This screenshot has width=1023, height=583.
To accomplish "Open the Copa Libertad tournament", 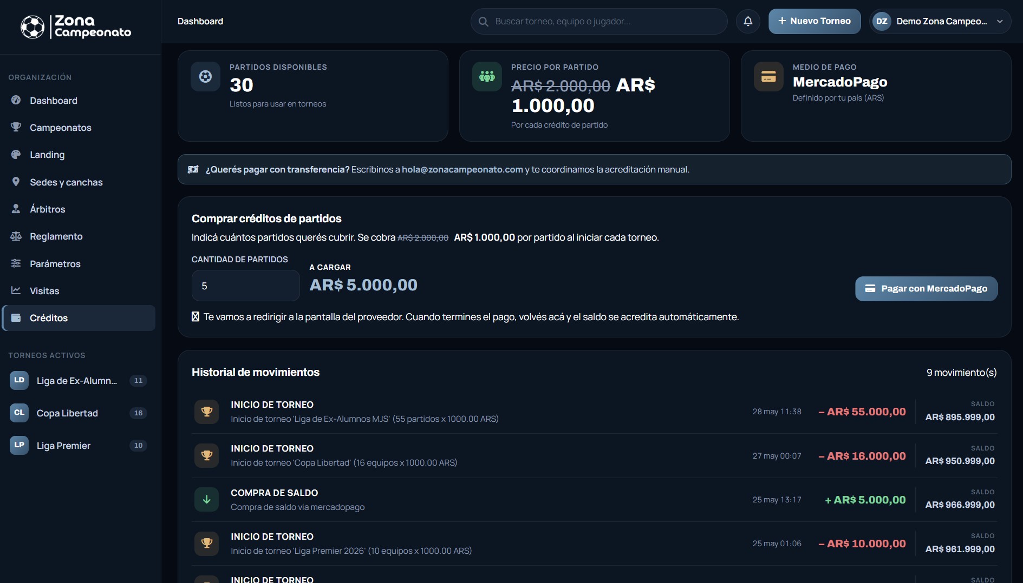I will pos(79,413).
